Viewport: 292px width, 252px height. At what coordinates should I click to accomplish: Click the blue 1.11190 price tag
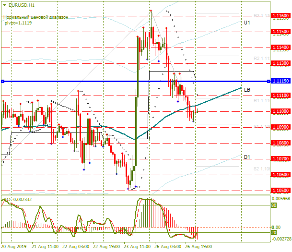(280, 81)
